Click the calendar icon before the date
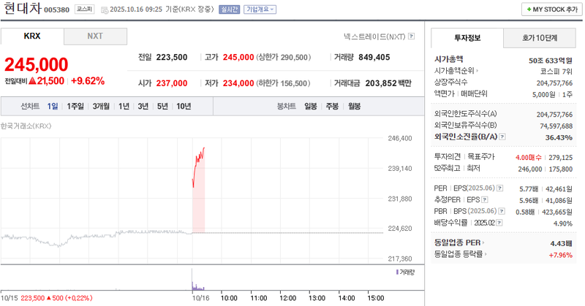585x306 pixels. (105, 10)
